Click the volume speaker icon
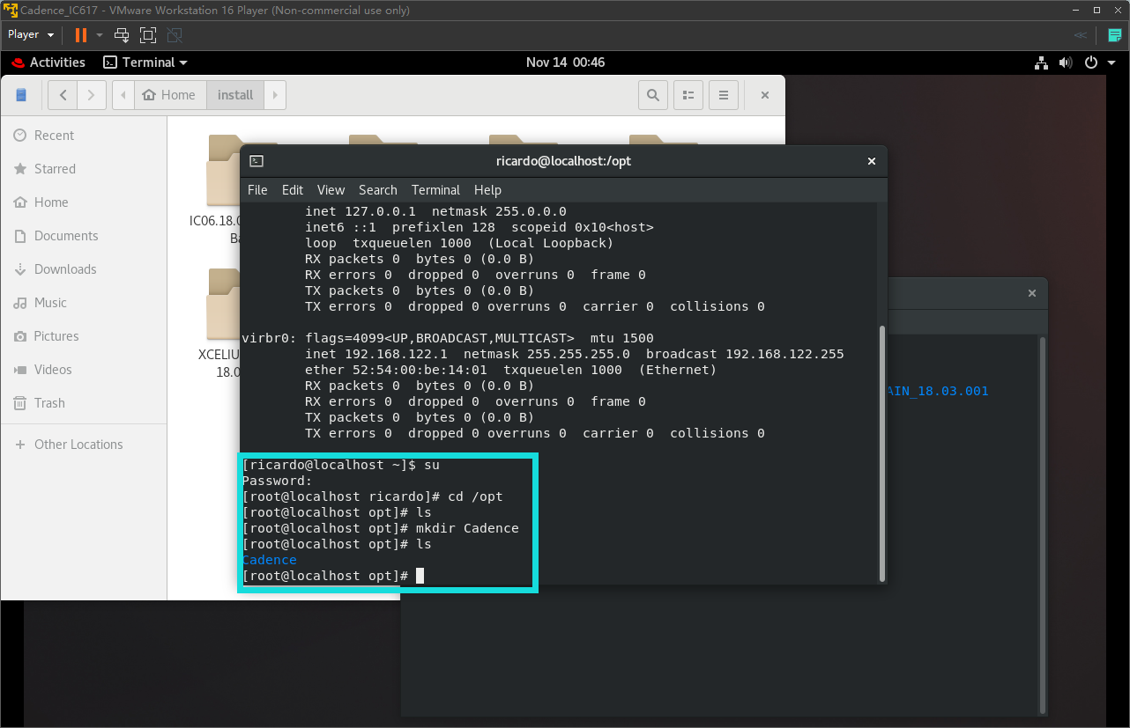 1066,63
